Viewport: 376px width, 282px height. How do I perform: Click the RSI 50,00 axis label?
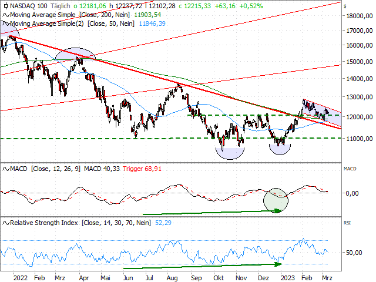click(x=354, y=253)
